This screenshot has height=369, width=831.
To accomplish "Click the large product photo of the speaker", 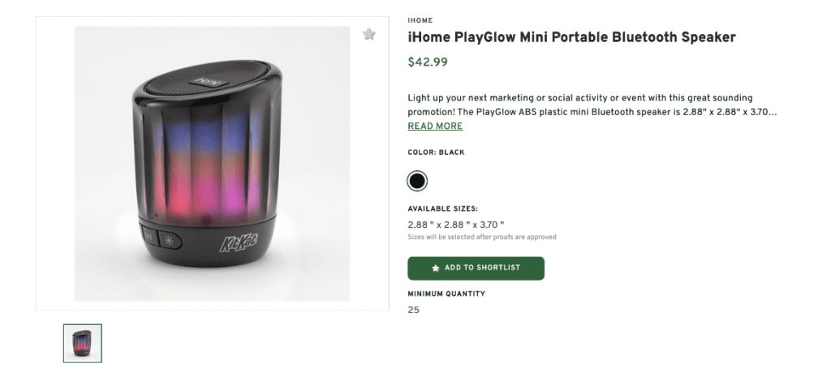I will tap(212, 164).
